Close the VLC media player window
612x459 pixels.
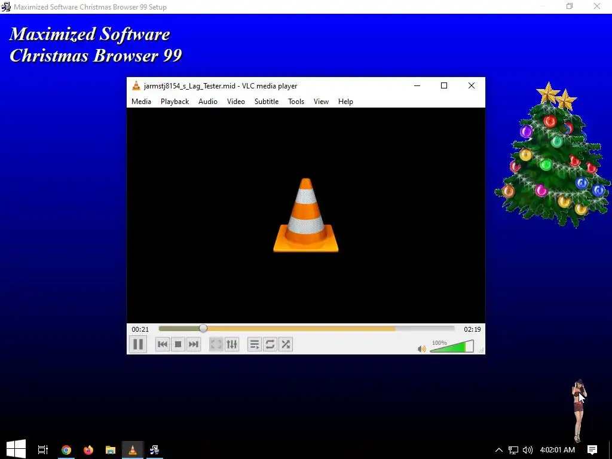click(472, 86)
